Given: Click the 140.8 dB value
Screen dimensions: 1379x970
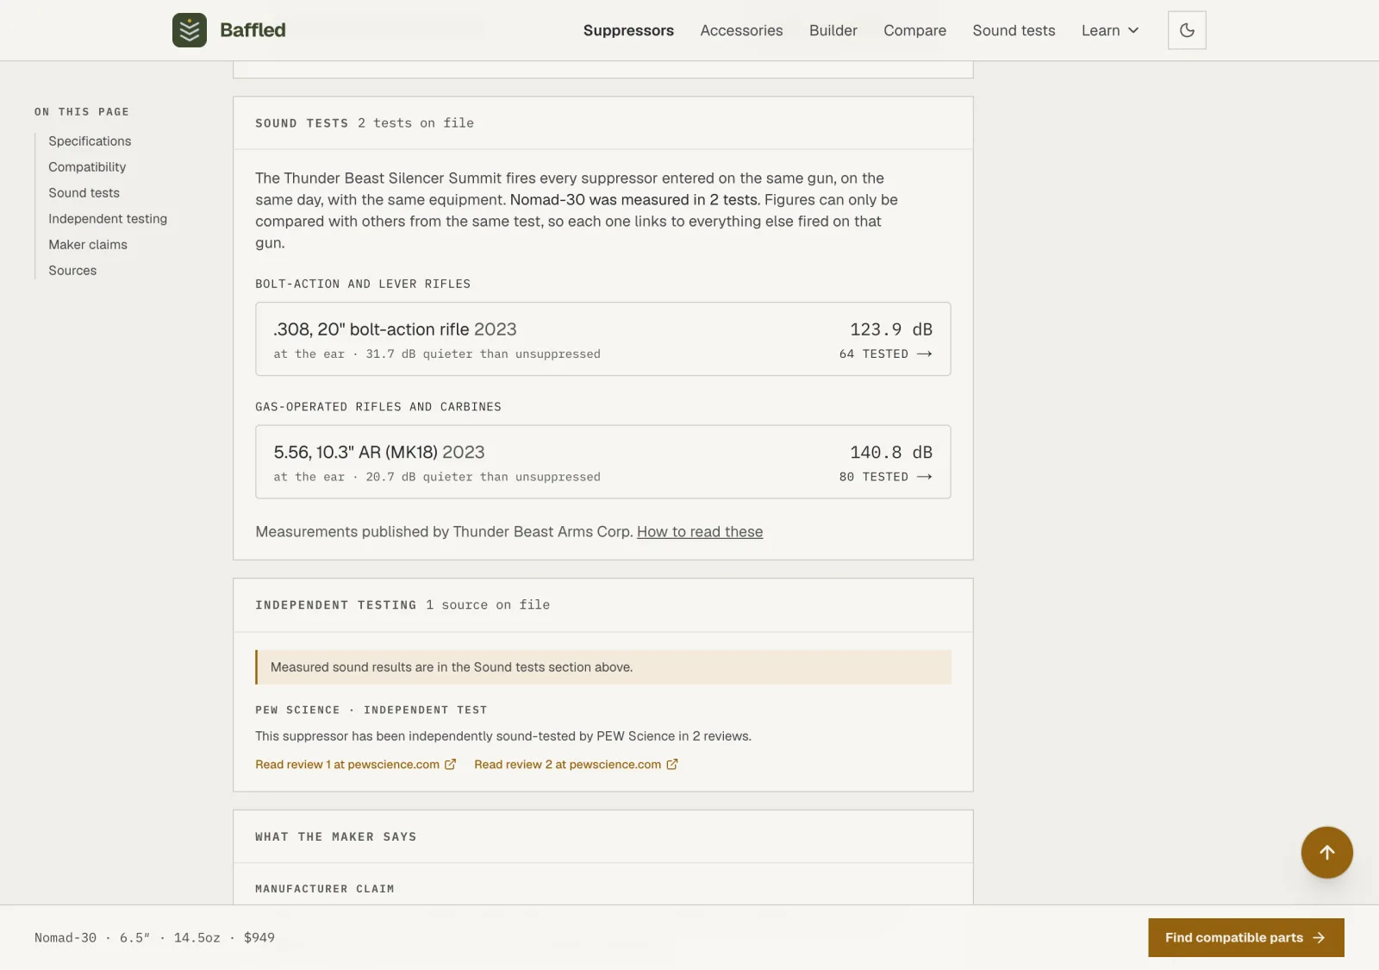Looking at the screenshot, I should point(891,453).
